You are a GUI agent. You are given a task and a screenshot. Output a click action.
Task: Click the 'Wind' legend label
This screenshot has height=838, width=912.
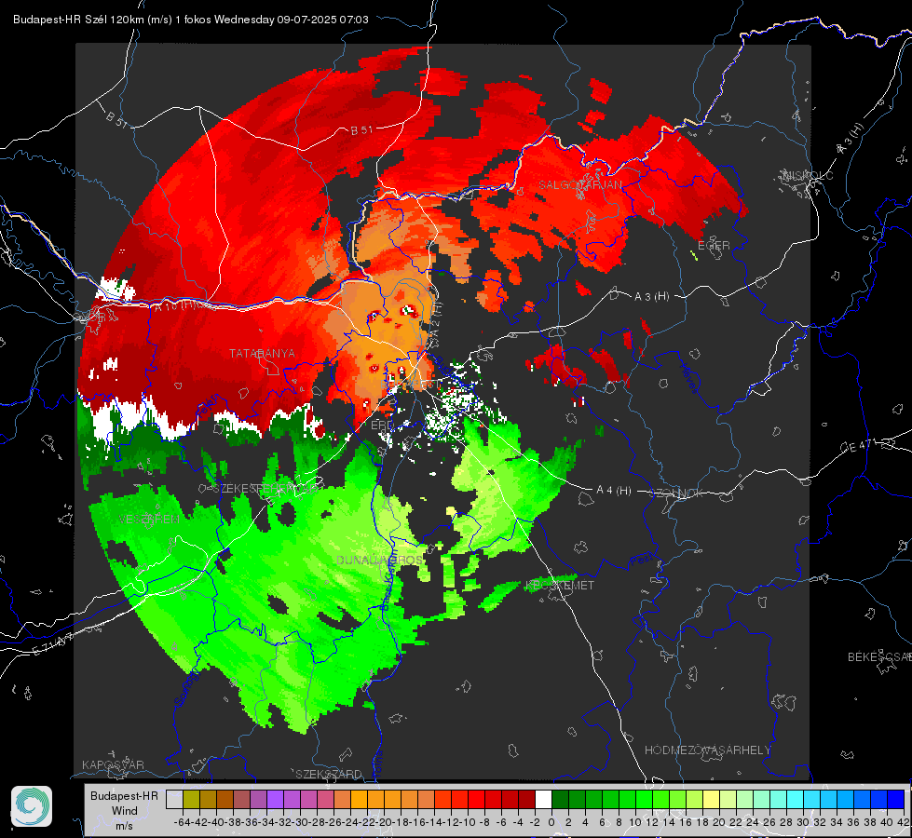(125, 811)
